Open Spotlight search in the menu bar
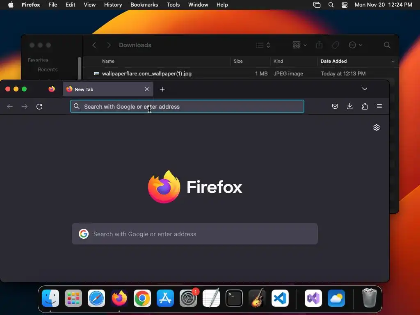Viewport: 420px width, 315px height. tap(331, 5)
